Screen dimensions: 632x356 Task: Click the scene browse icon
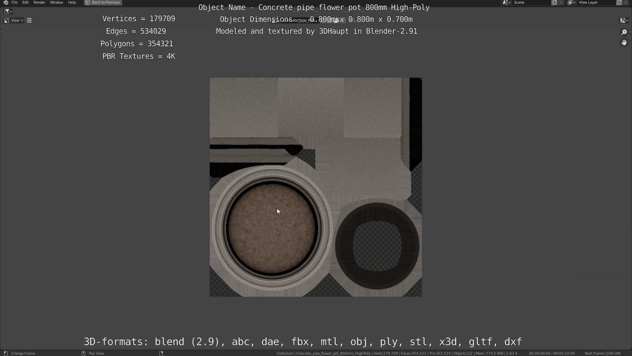(x=507, y=2)
